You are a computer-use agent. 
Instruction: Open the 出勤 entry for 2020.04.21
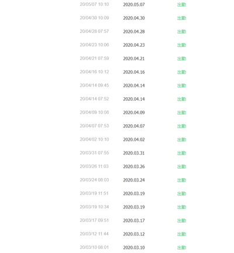click(x=181, y=59)
